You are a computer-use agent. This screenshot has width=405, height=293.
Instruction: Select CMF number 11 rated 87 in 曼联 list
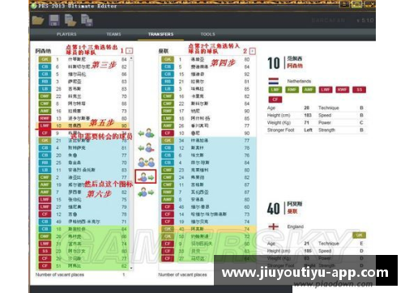pos(207,185)
